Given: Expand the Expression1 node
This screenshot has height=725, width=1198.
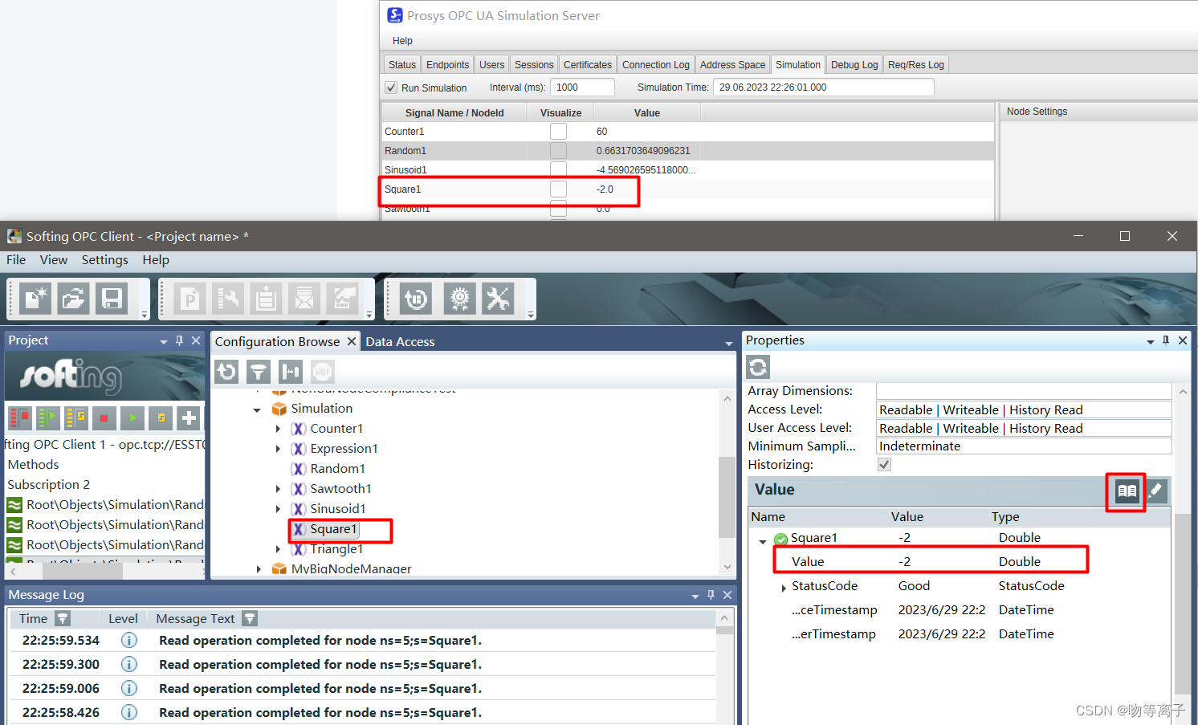Looking at the screenshot, I should pyautogui.click(x=278, y=449).
